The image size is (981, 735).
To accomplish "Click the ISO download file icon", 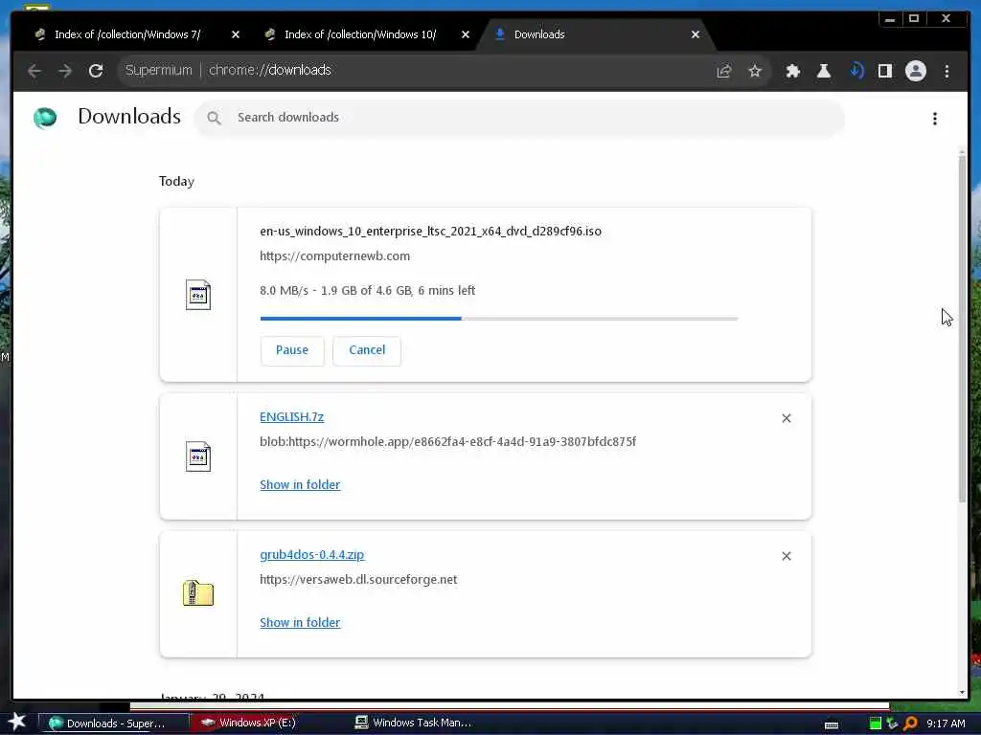I will tap(198, 295).
